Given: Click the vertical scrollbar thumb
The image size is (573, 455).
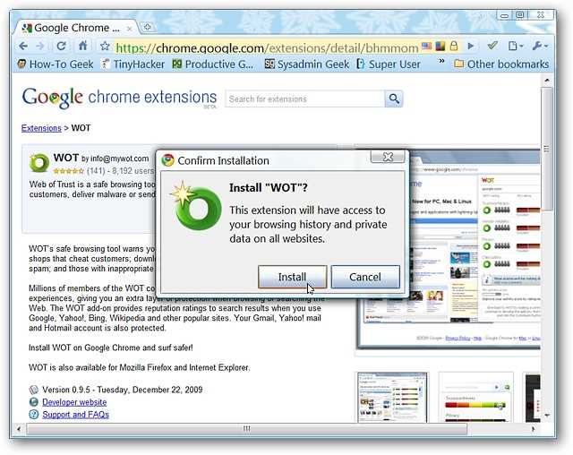Looking at the screenshot, I should click(x=547, y=149).
